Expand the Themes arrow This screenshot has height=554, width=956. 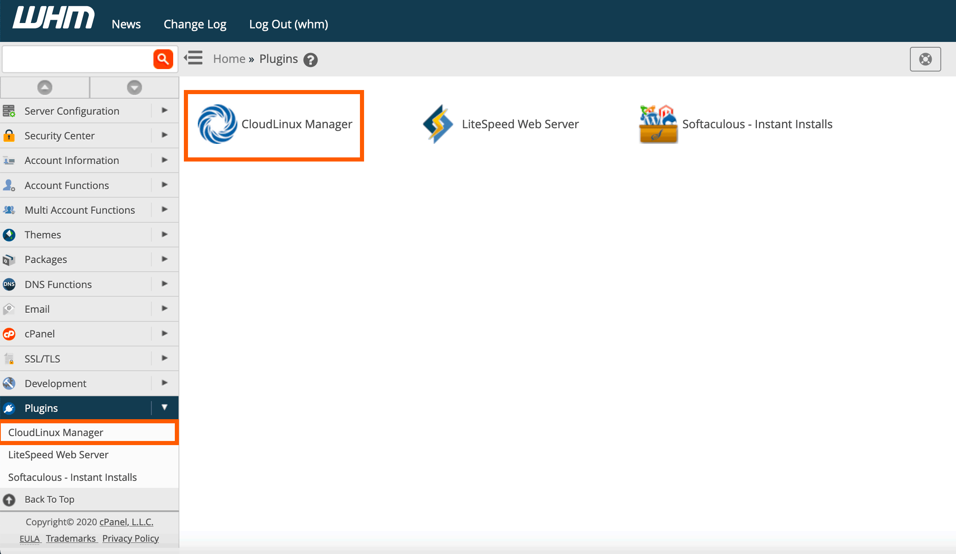pos(165,234)
